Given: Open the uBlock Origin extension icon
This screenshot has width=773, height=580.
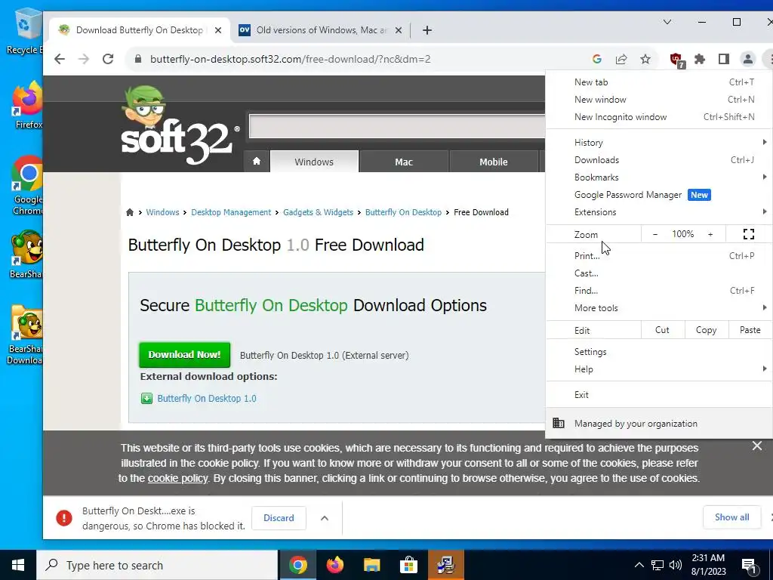Looking at the screenshot, I should point(677,60).
